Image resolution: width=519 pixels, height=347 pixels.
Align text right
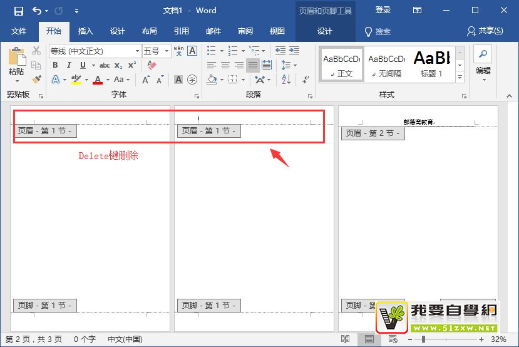point(239,65)
